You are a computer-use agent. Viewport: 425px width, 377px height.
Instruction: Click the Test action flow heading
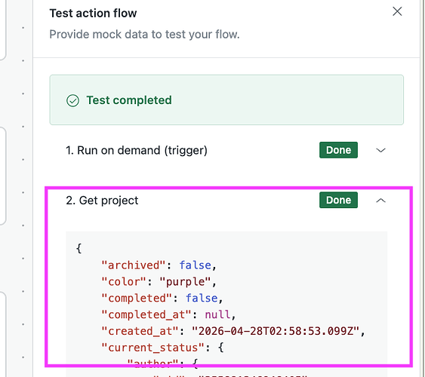(93, 13)
